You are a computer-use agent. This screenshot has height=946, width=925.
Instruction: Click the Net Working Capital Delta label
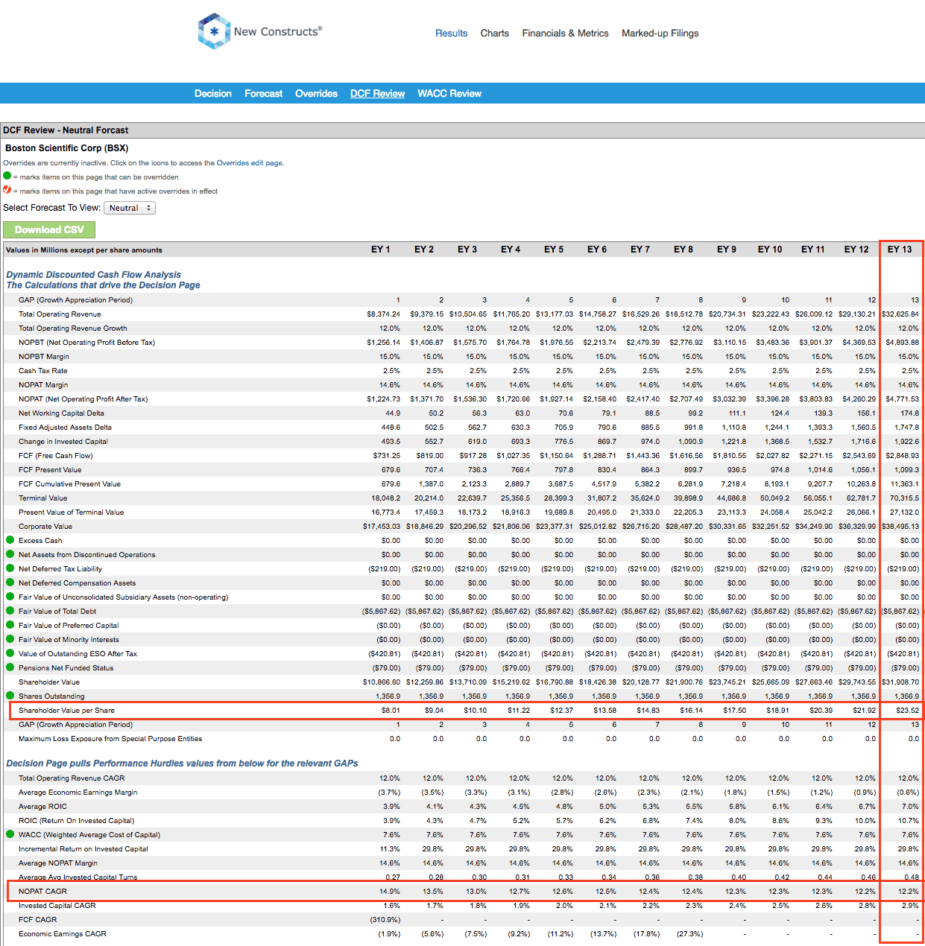pos(61,413)
